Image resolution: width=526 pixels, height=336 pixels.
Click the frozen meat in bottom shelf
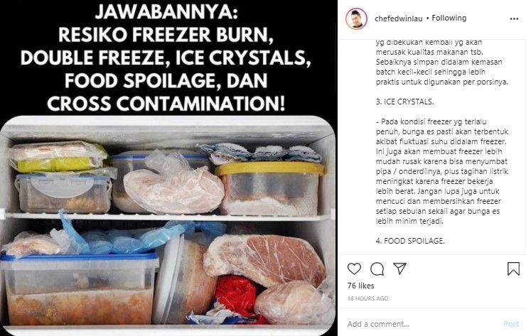coord(265,260)
